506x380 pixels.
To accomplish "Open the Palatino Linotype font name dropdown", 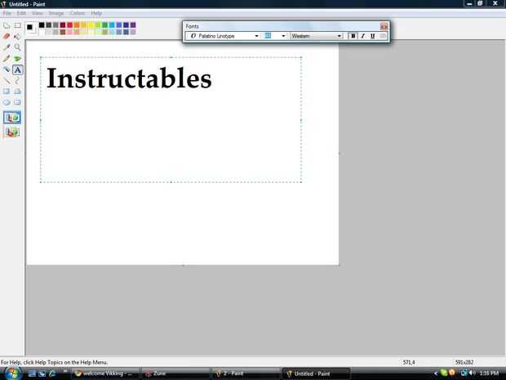I will (256, 36).
